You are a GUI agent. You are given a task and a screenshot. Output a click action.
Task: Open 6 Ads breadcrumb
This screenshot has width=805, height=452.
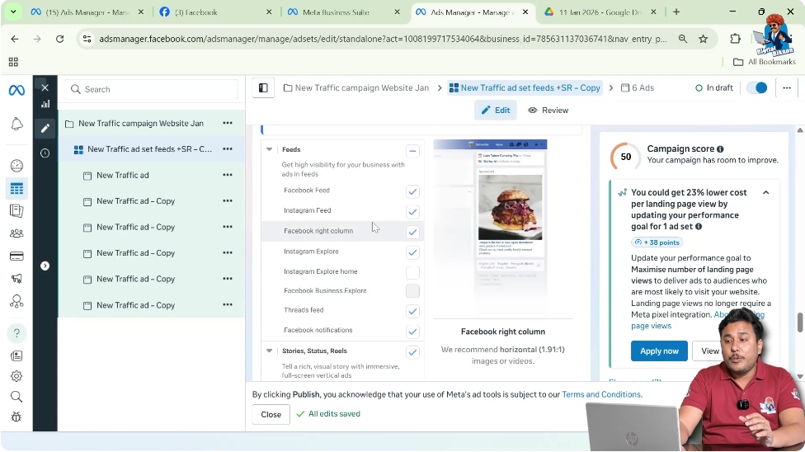637,87
